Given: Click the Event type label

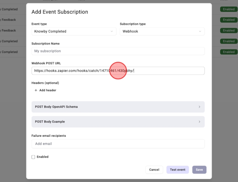Looking at the screenshot, I should [39, 24].
